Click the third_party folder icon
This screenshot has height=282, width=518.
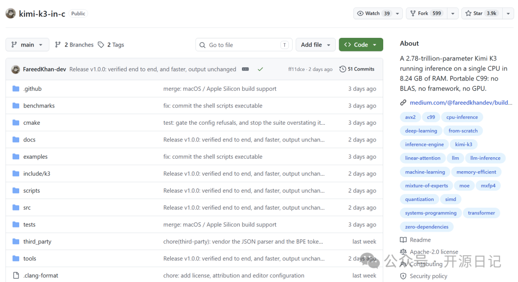[16, 241]
